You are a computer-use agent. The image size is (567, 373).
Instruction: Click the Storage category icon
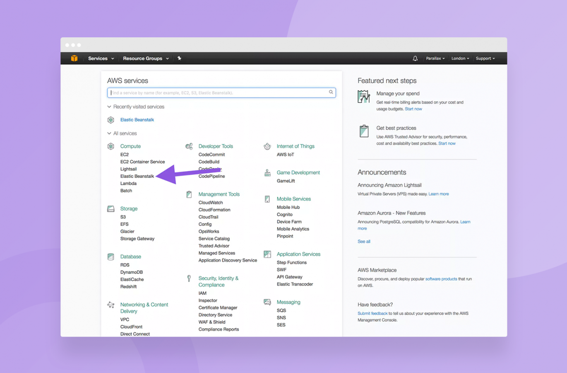[x=111, y=209]
